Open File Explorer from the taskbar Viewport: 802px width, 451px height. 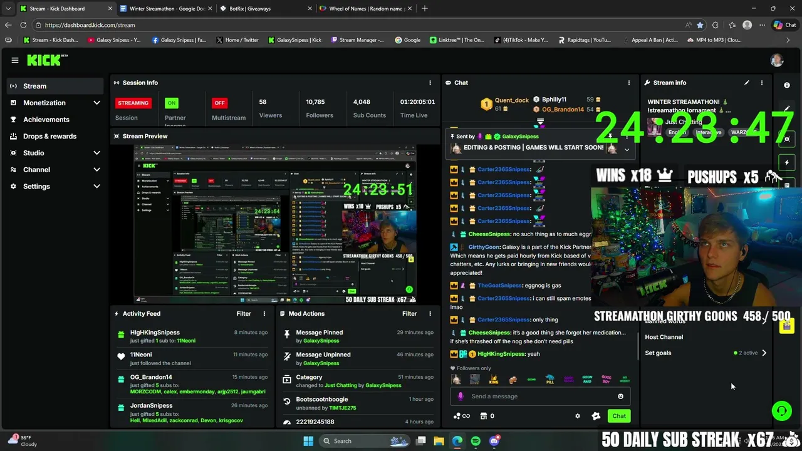click(439, 441)
